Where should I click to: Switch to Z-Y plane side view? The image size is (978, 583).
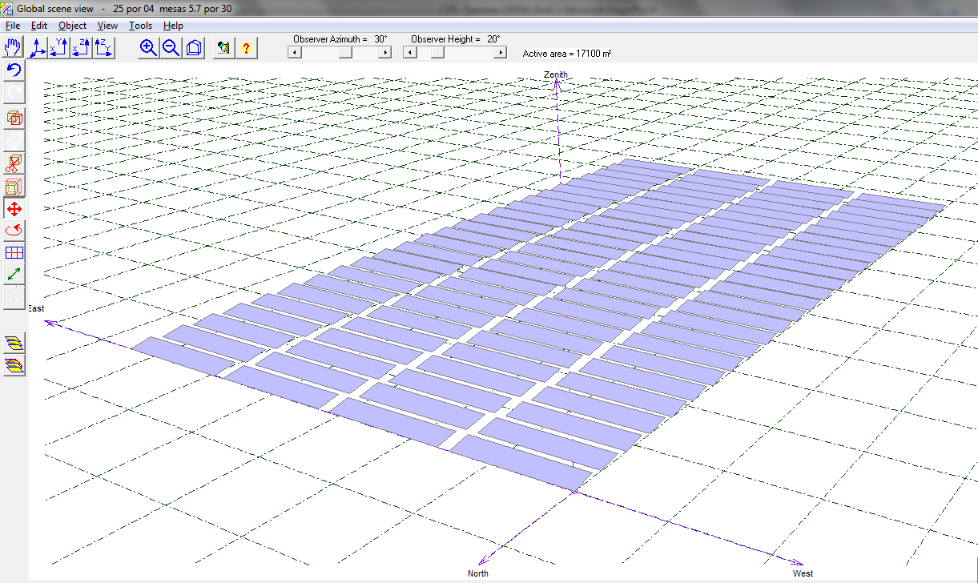[x=103, y=48]
